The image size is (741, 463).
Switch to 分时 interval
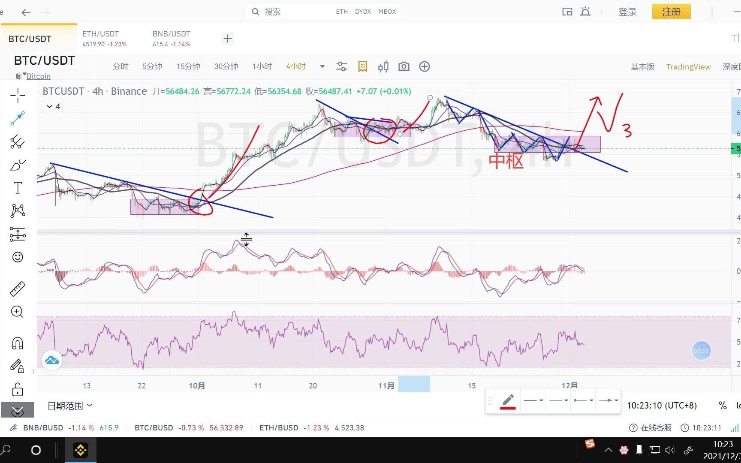[120, 66]
